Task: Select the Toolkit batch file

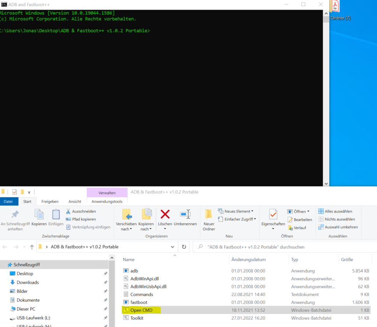Action: click(x=246, y=318)
